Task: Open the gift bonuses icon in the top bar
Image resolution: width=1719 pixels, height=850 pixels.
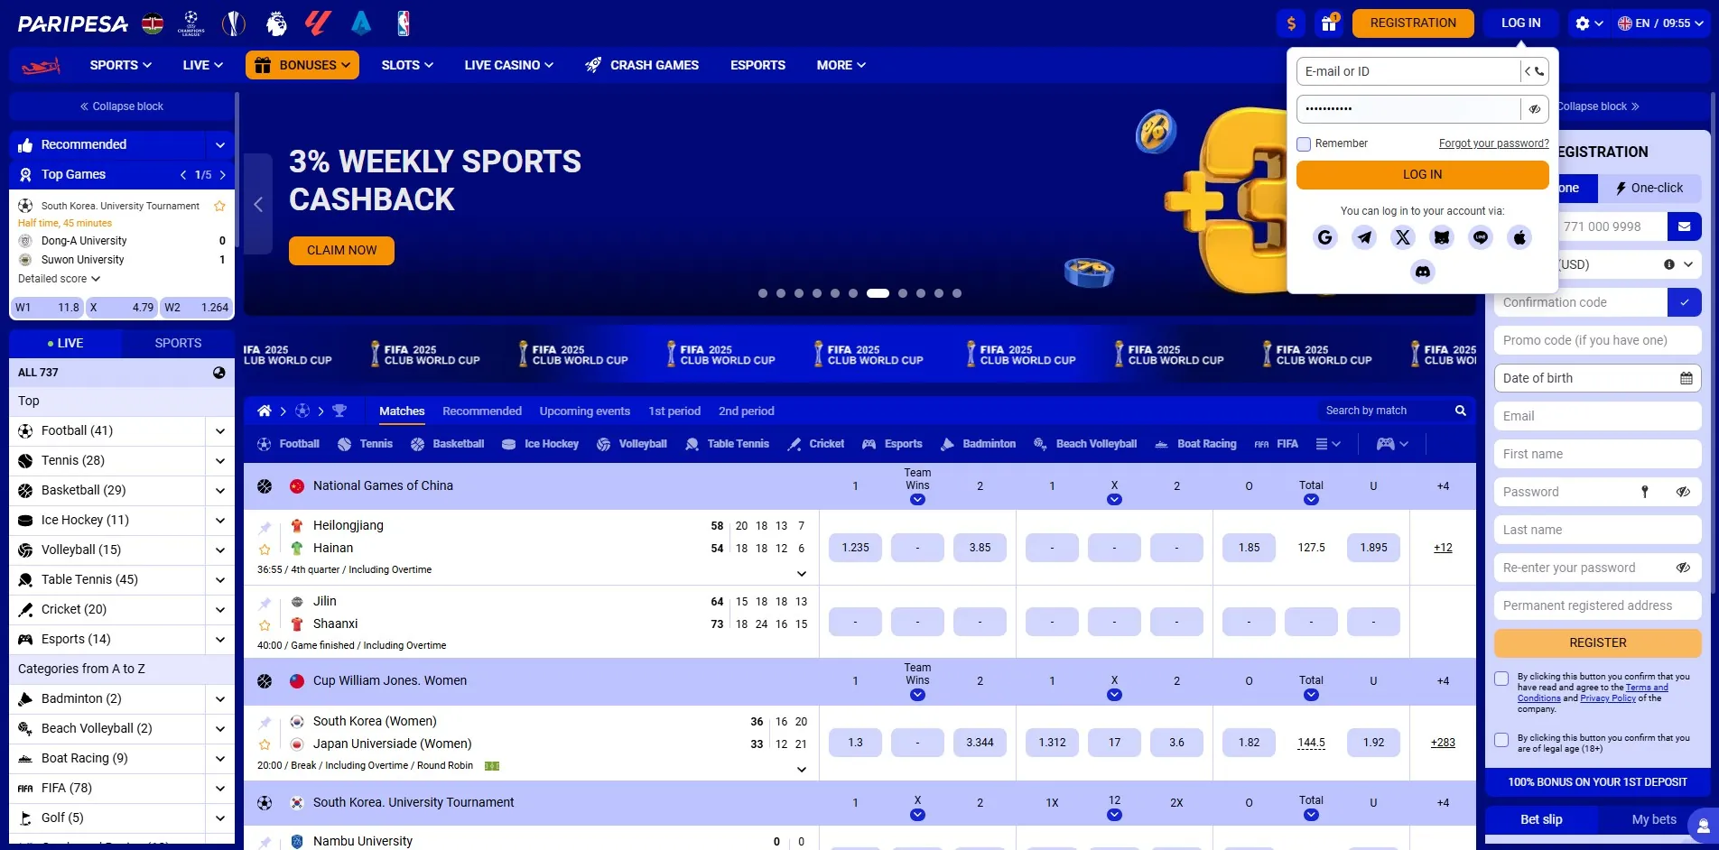Action: 1328,23
